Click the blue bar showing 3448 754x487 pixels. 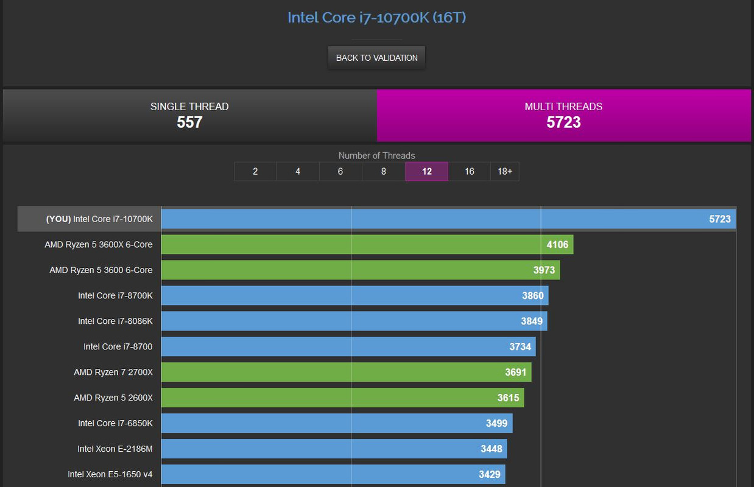tap(334, 449)
